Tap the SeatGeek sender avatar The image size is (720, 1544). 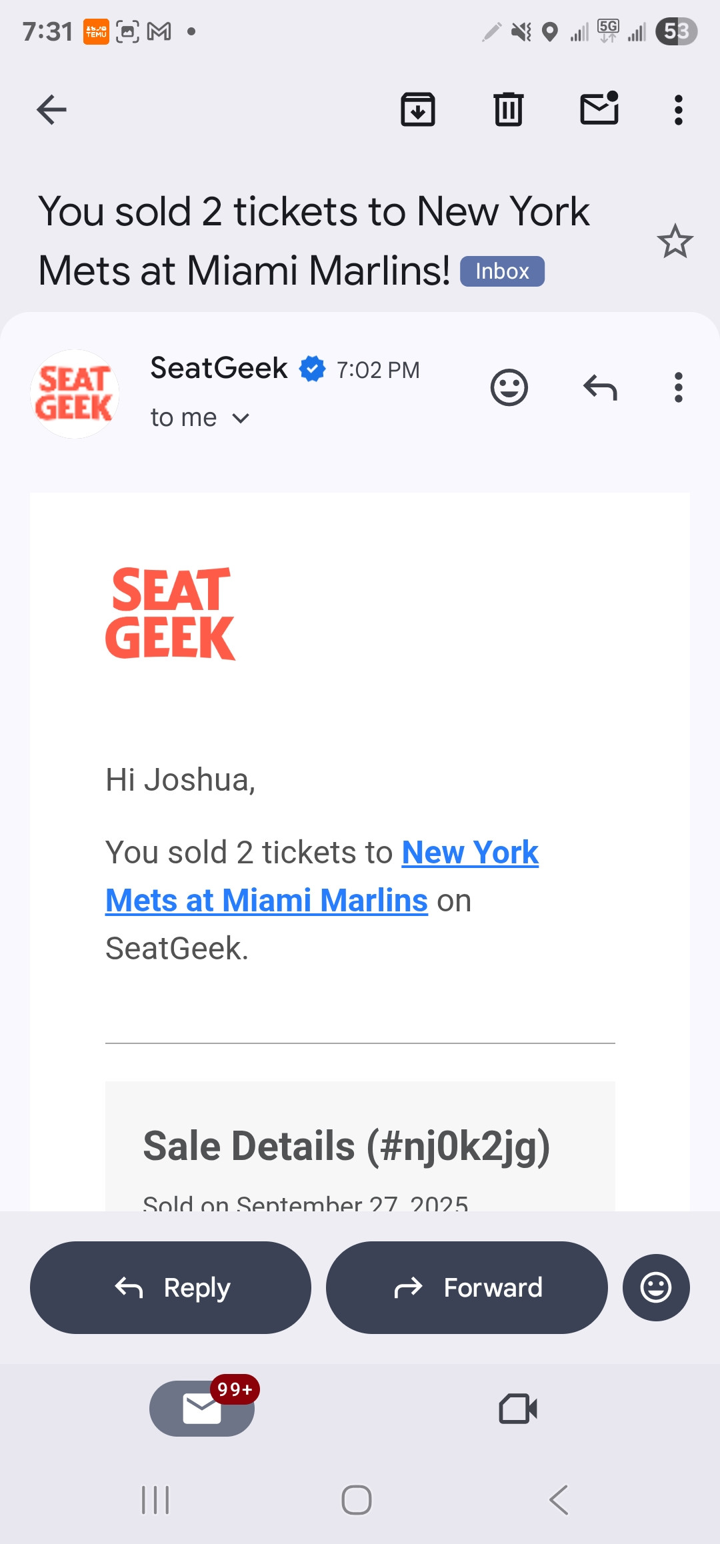(x=75, y=394)
